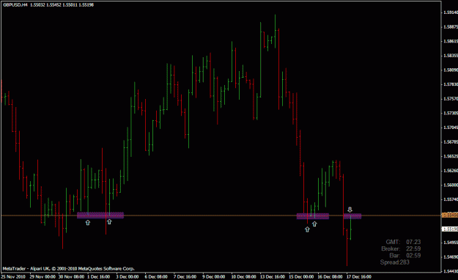This screenshot has width=458, height=280.
Task: Click the 1.57045 price axis label
Action: [x=451, y=128]
